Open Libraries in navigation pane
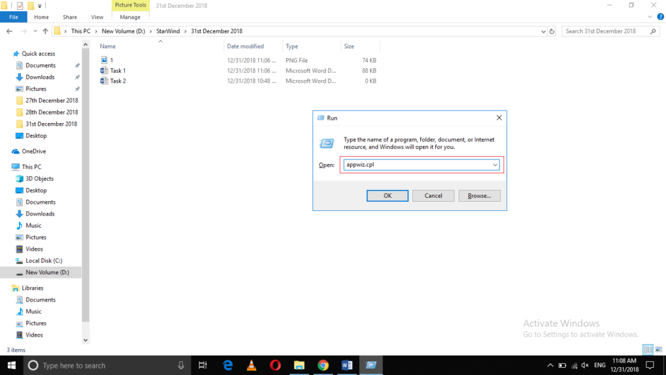This screenshot has height=375, width=666. (x=33, y=288)
